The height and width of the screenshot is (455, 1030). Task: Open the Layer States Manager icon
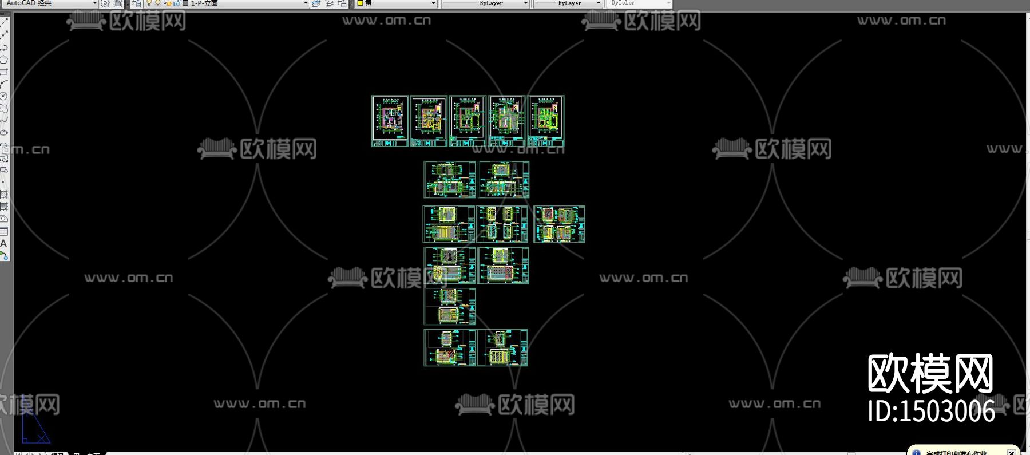342,3
